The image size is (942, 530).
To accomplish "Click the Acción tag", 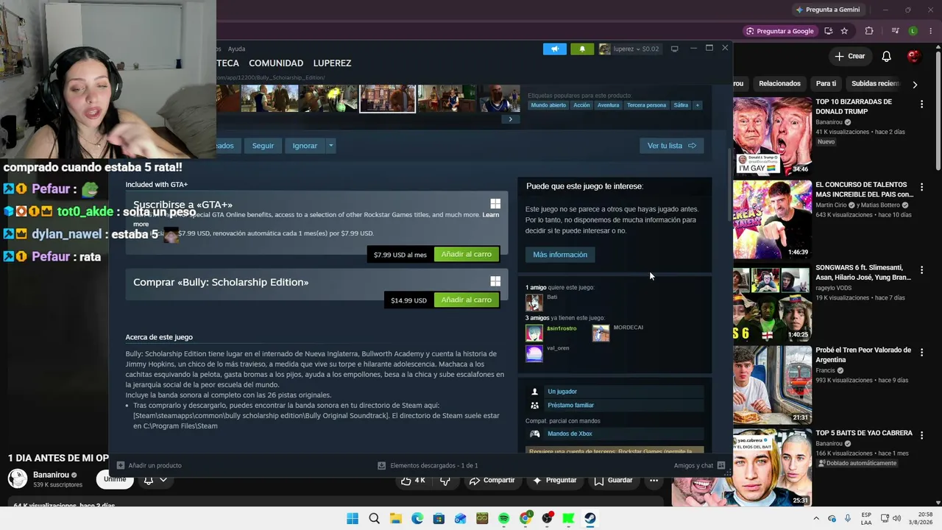I will tap(581, 105).
